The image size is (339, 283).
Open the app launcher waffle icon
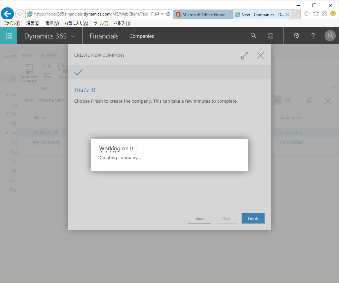coord(9,36)
